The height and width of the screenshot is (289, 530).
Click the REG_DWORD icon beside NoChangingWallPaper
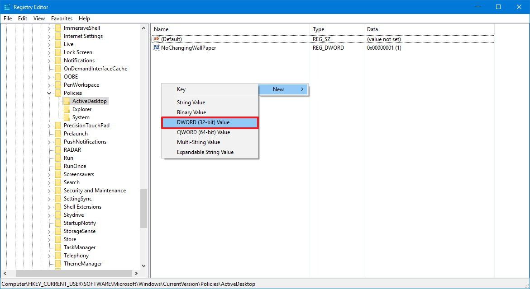(156, 47)
